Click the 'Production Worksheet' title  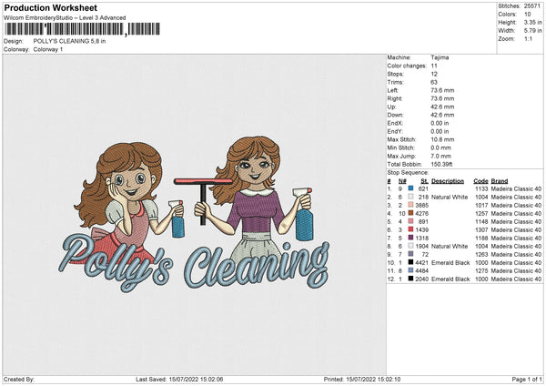click(x=51, y=7)
